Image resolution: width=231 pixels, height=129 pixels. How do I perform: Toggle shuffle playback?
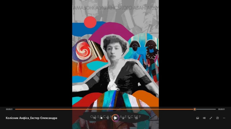pos(94,118)
